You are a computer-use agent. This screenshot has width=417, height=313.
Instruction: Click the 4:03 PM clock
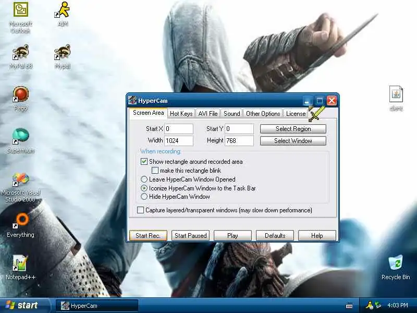[x=398, y=305]
